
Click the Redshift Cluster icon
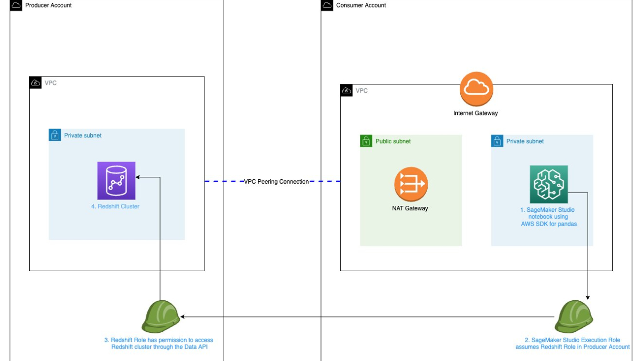coord(116,181)
